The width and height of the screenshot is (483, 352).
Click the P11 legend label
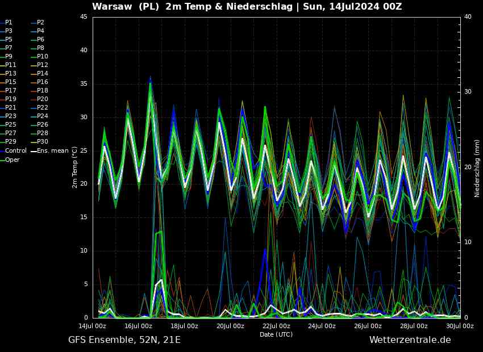click(x=10, y=65)
